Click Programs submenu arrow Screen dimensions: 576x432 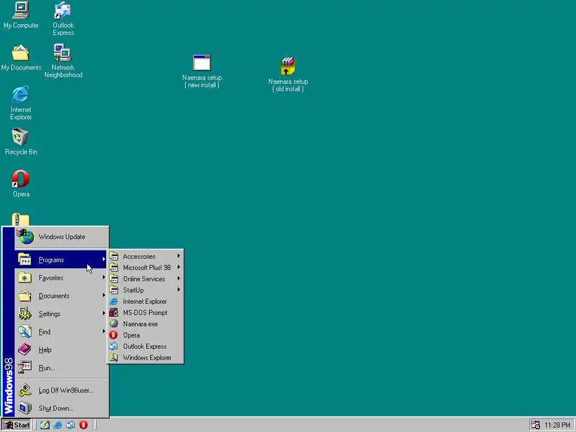pos(103,259)
